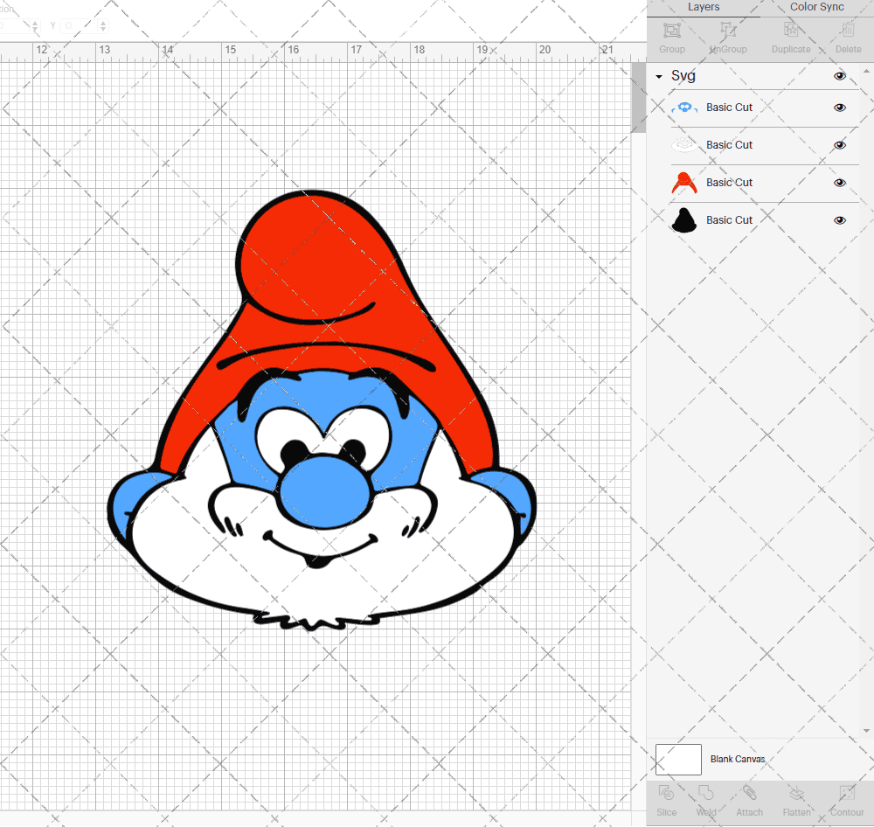Switch to the Color Sync tab
Screen dimensions: 874x827
(816, 7)
